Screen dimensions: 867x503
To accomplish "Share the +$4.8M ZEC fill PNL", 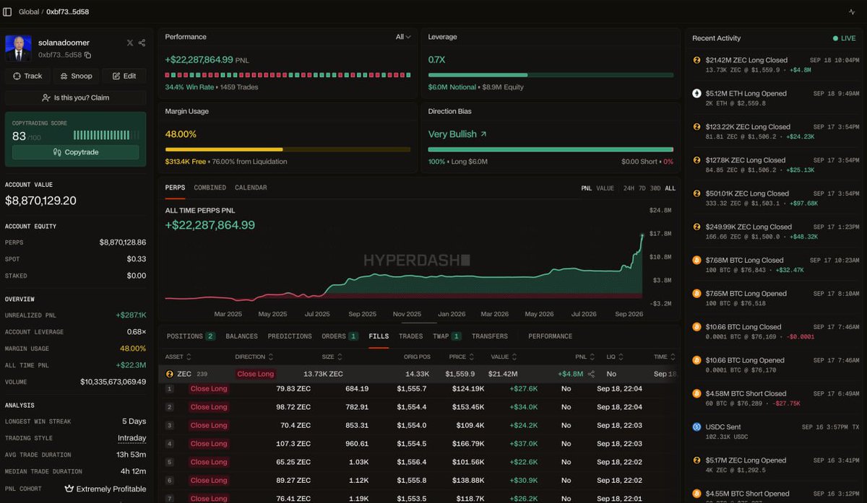I will point(591,374).
